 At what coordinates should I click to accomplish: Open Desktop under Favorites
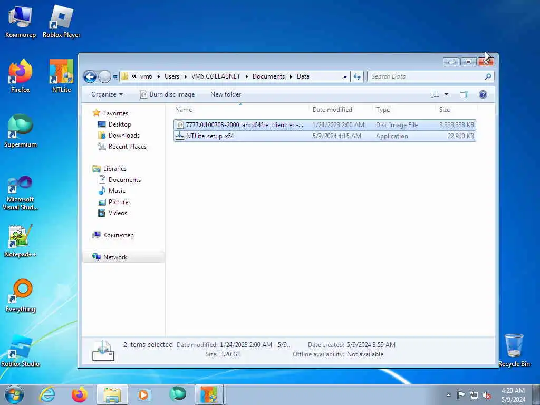click(120, 124)
